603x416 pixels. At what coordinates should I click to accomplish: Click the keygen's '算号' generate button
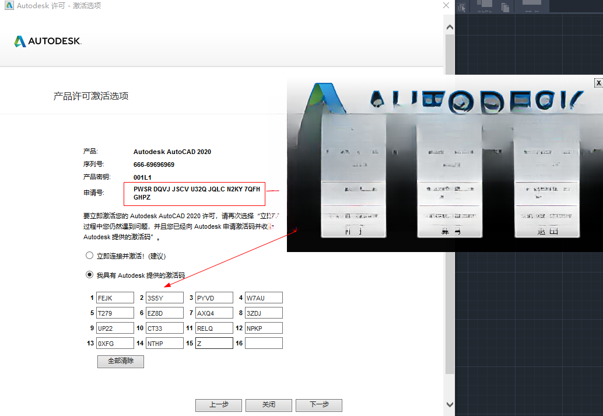click(450, 231)
